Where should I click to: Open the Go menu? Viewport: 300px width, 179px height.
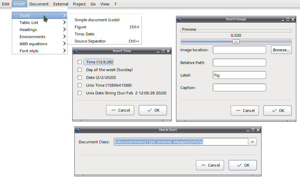tap(93, 4)
